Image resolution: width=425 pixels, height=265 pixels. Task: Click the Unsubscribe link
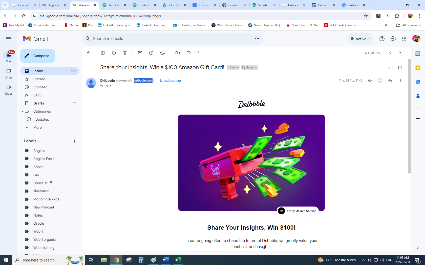pyautogui.click(x=170, y=81)
